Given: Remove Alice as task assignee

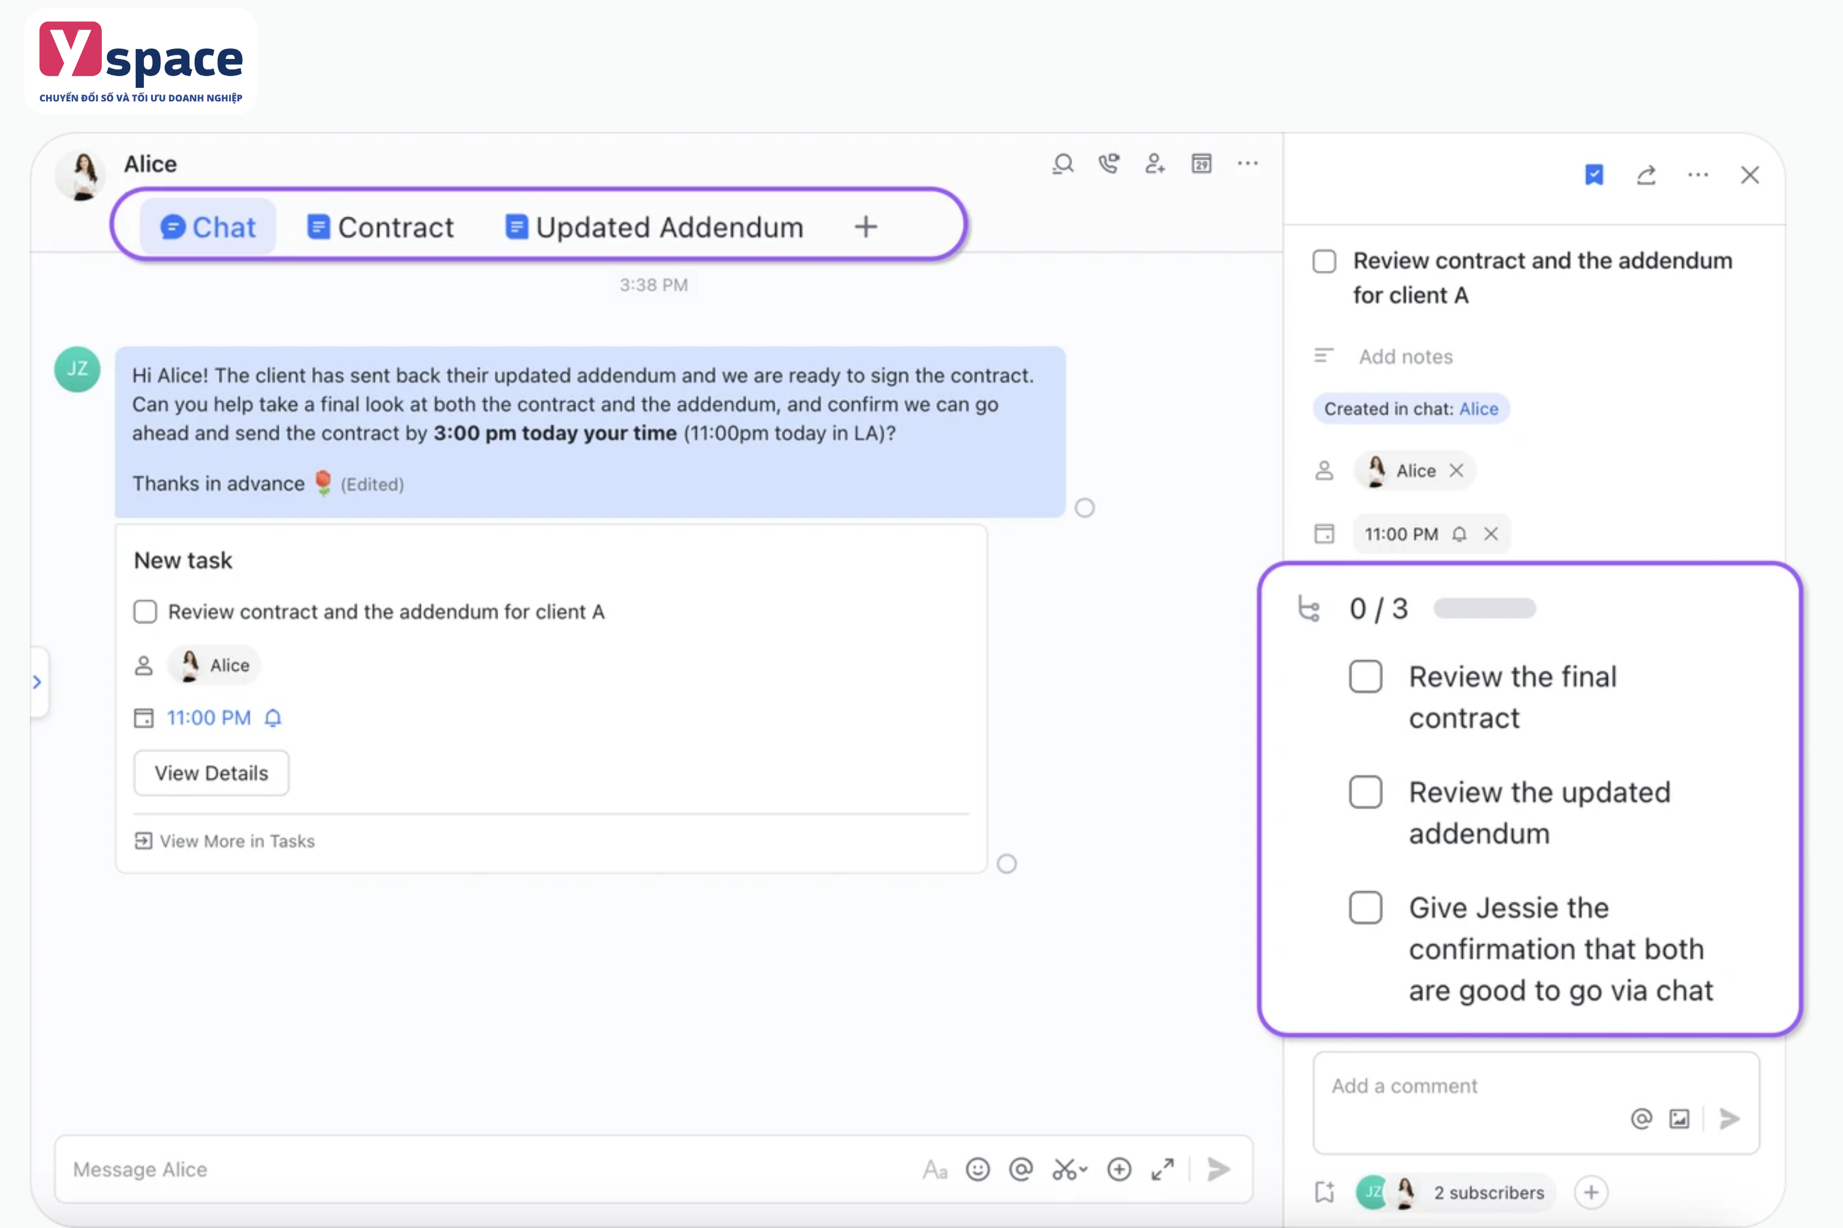Looking at the screenshot, I should coord(1457,471).
